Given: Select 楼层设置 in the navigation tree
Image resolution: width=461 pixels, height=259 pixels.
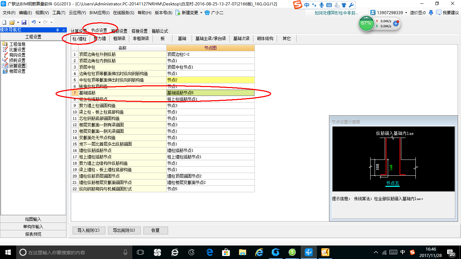Looking at the screenshot, I should [17, 71].
